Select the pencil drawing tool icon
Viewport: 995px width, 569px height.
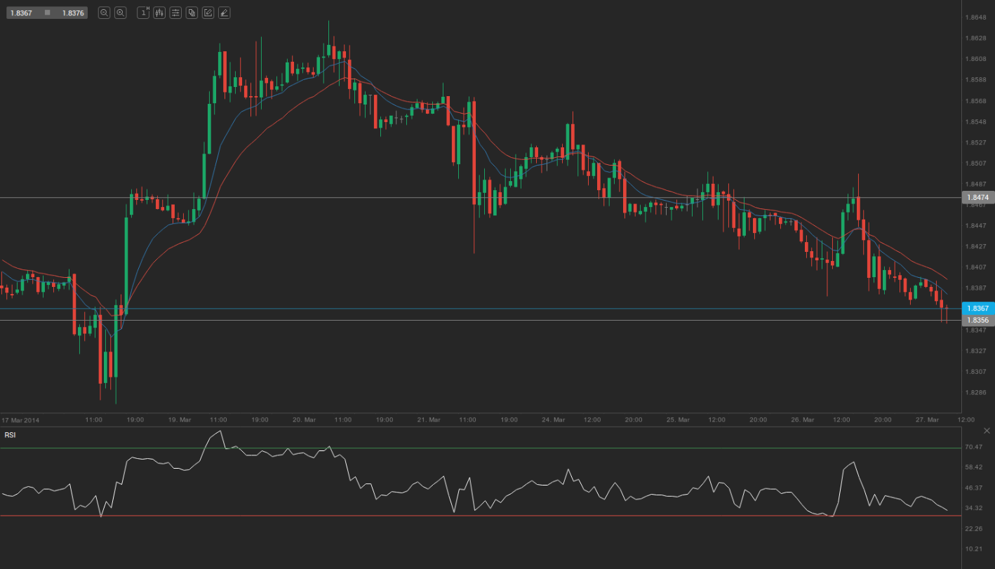[x=208, y=13]
